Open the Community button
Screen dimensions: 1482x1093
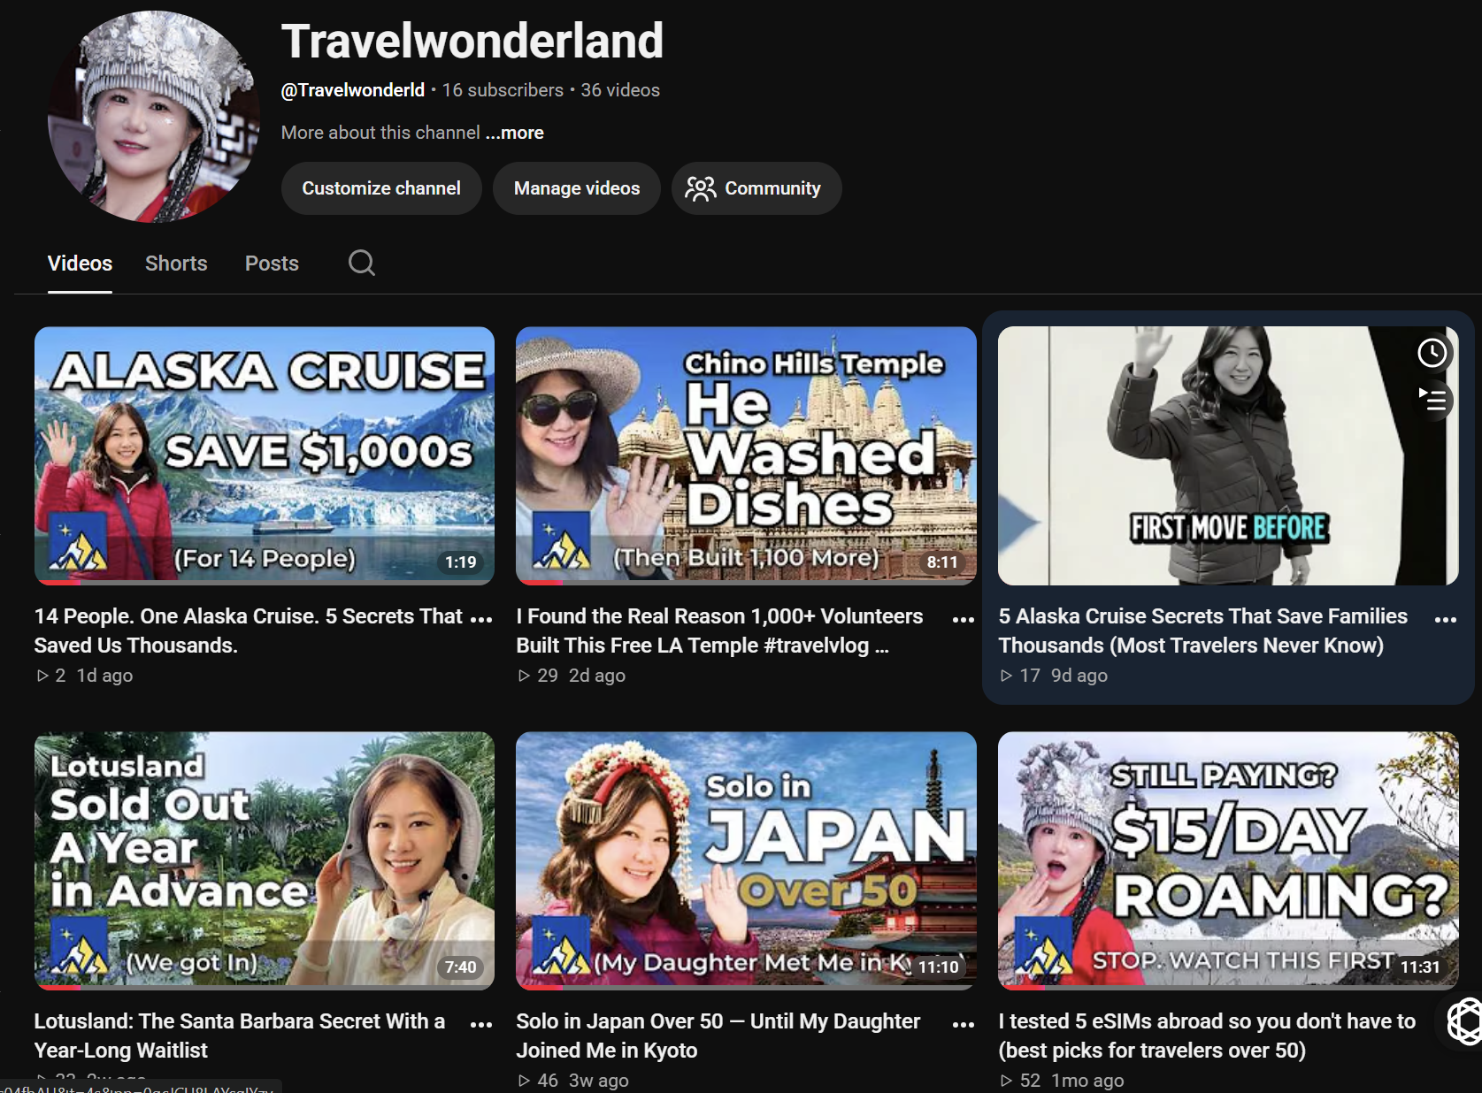[x=756, y=188]
